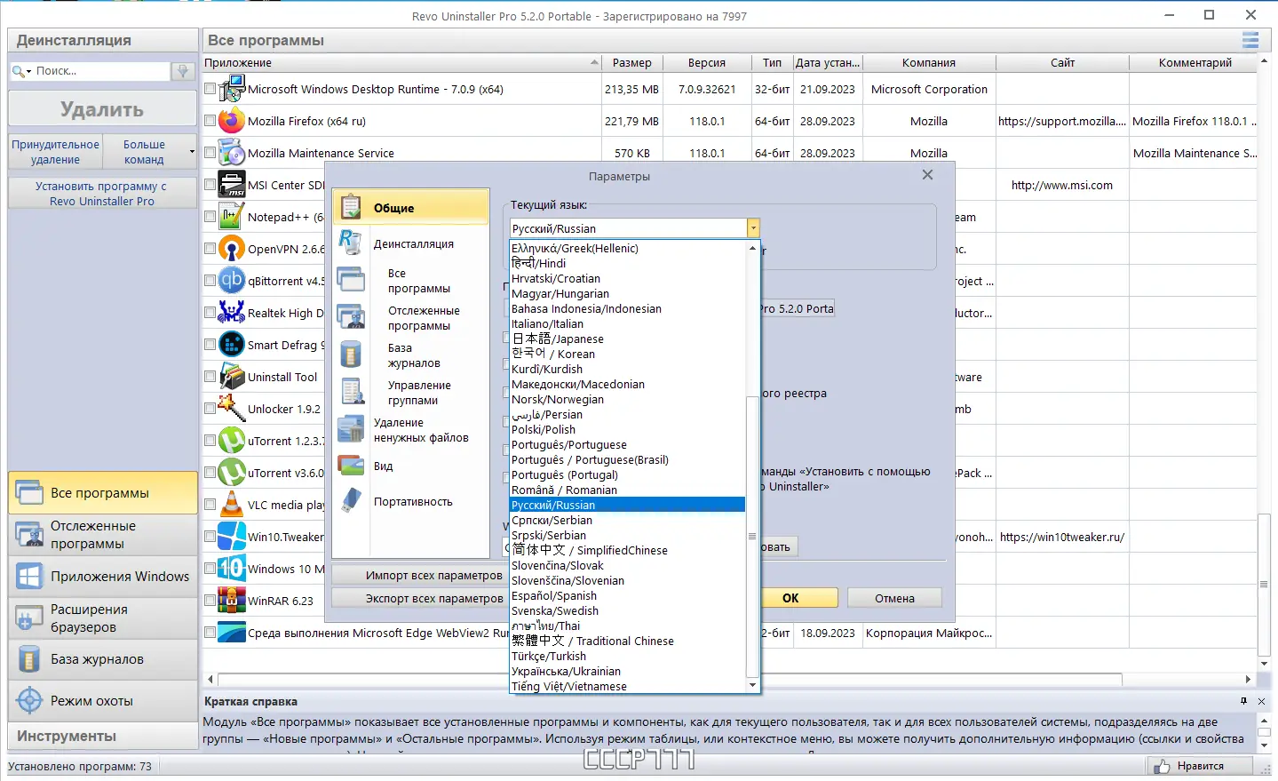Open the Деинсталляция settings section

point(411,243)
